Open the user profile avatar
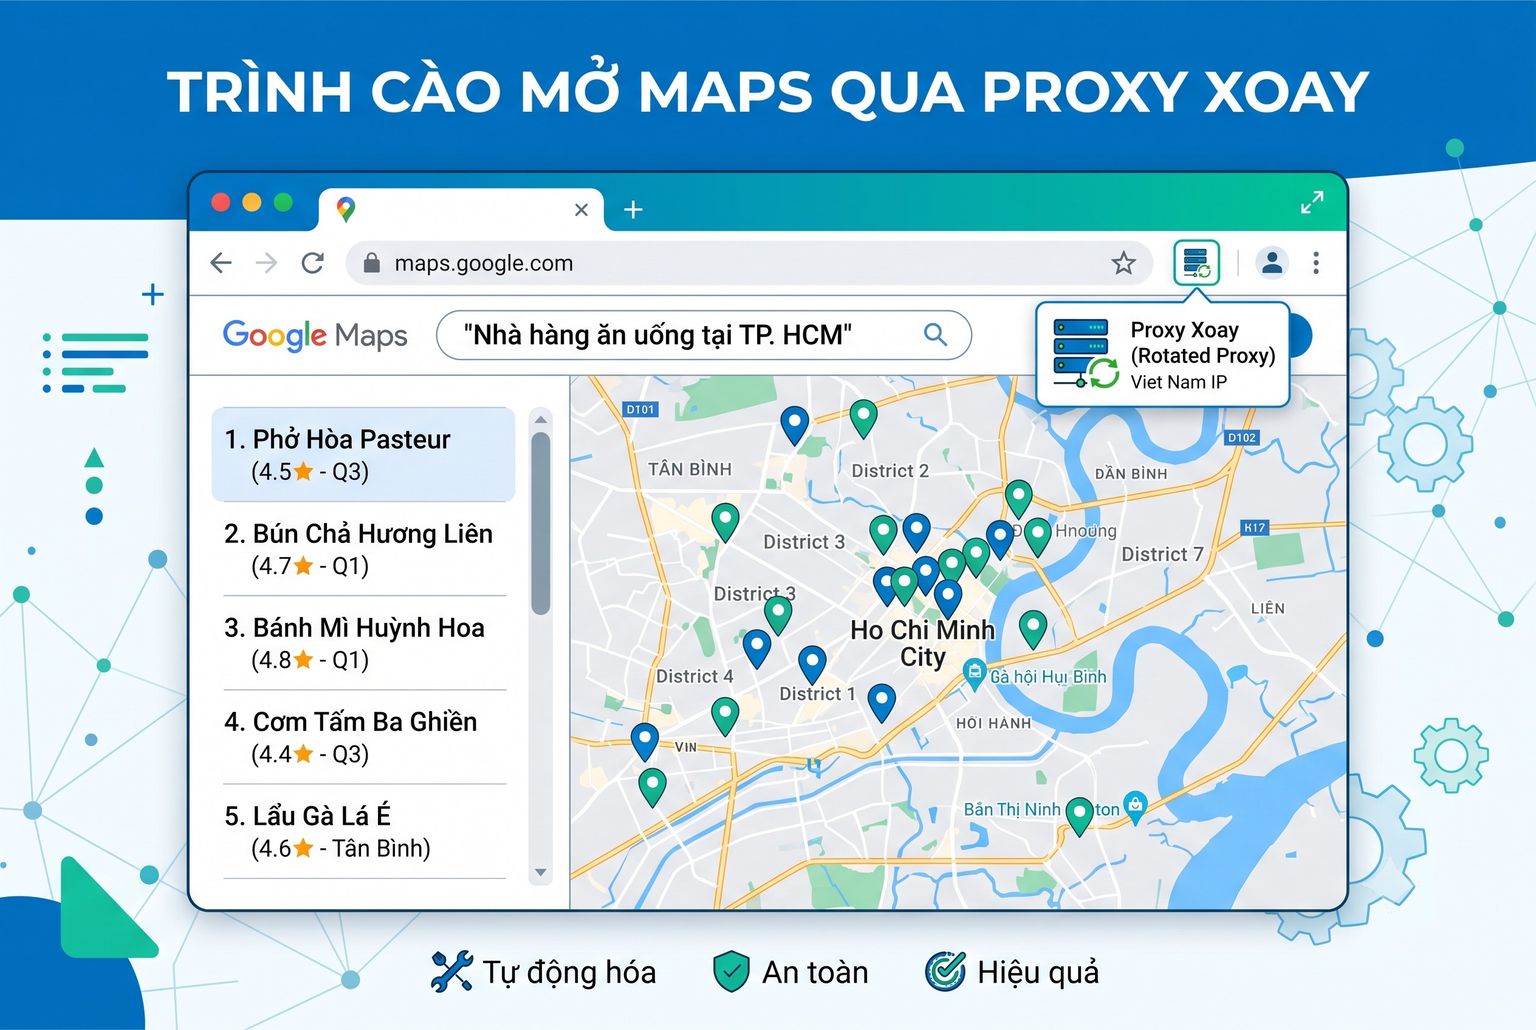1536x1030 pixels. (x=1272, y=262)
